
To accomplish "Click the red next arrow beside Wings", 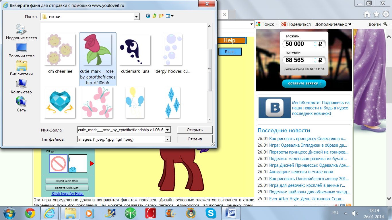I will pyautogui.click(x=92, y=164).
